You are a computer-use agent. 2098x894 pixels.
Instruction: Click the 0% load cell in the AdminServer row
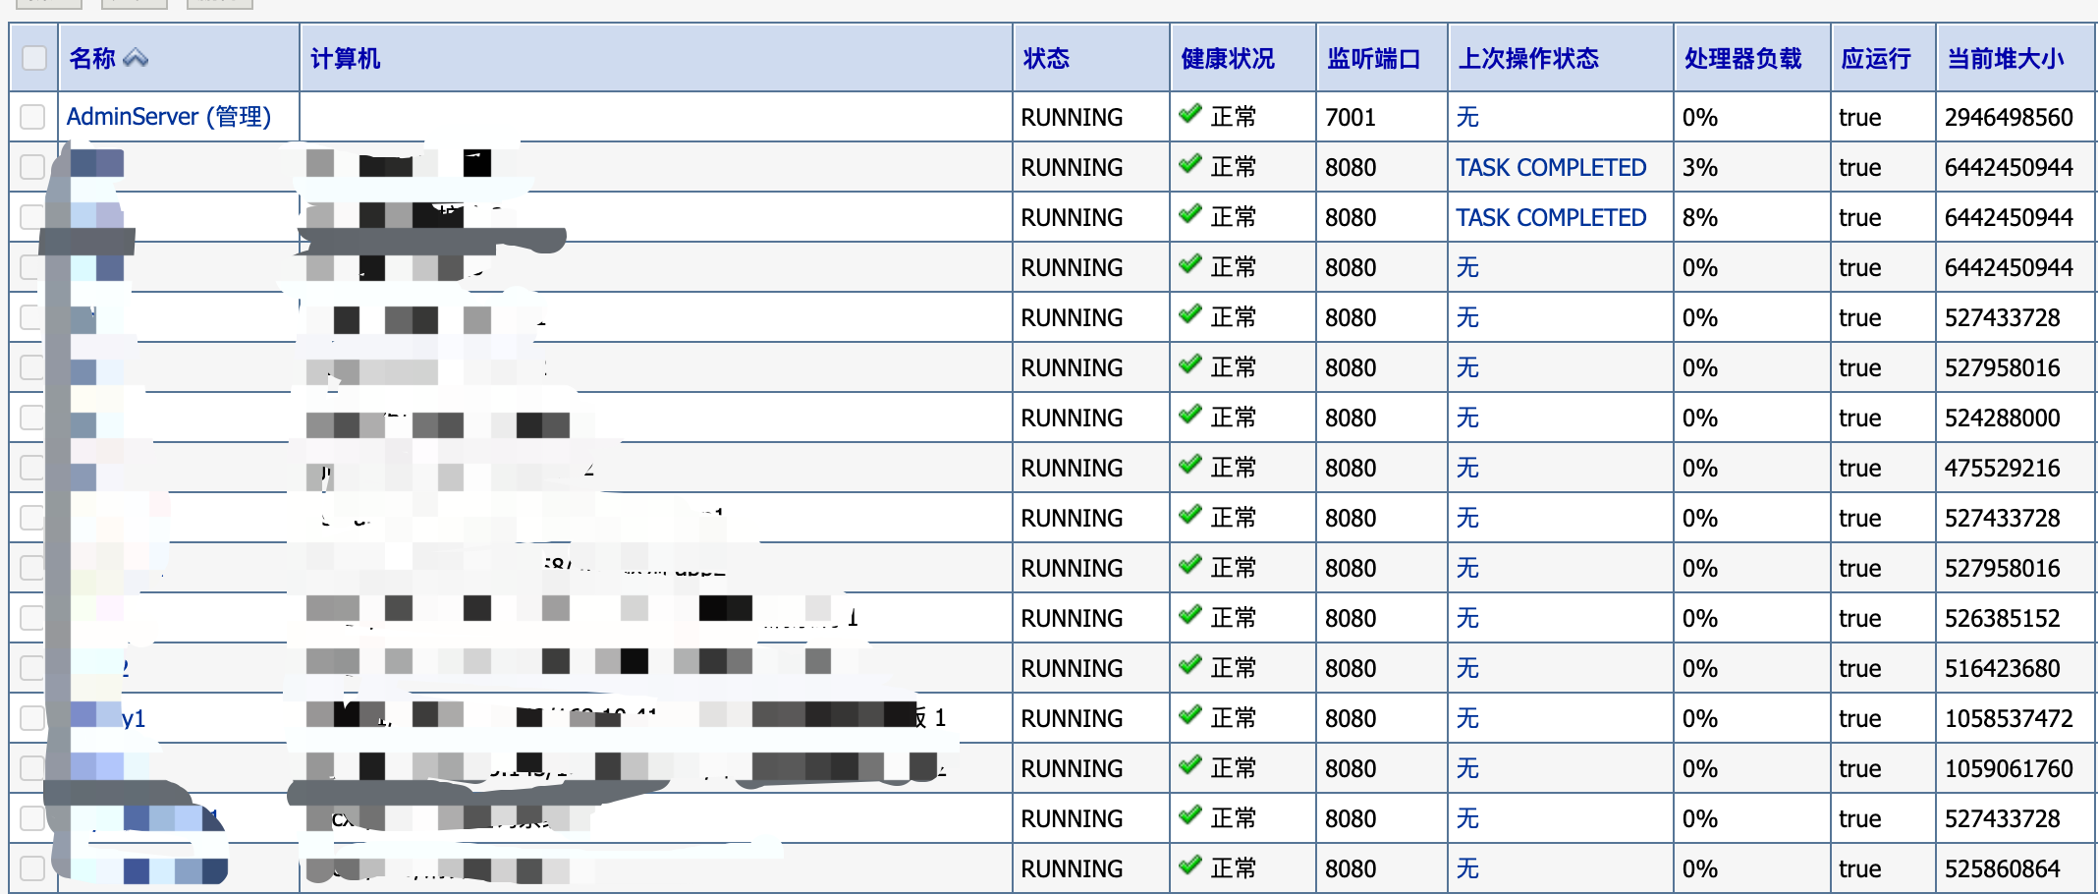[1700, 118]
